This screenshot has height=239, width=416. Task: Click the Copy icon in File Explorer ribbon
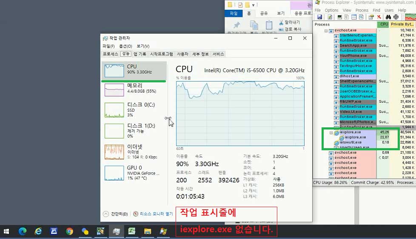pos(254,25)
